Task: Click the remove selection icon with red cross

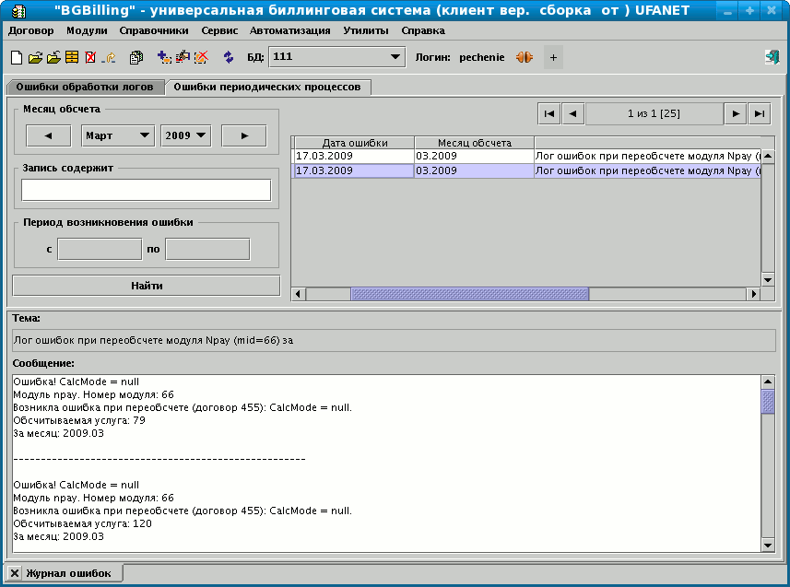Action: pos(200,56)
